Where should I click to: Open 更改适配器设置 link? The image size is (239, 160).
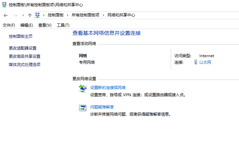point(23,48)
